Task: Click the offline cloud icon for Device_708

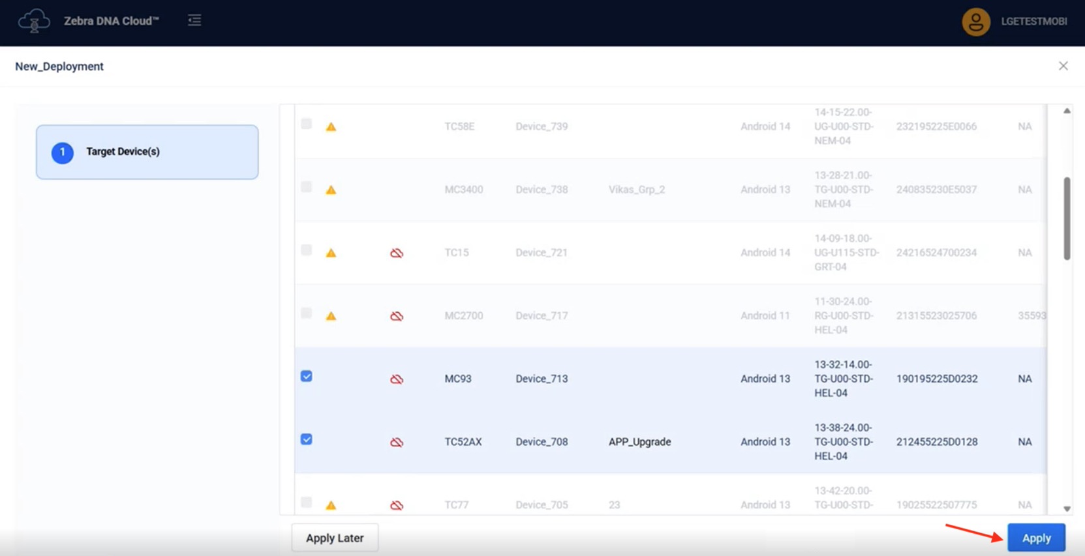Action: pos(396,442)
